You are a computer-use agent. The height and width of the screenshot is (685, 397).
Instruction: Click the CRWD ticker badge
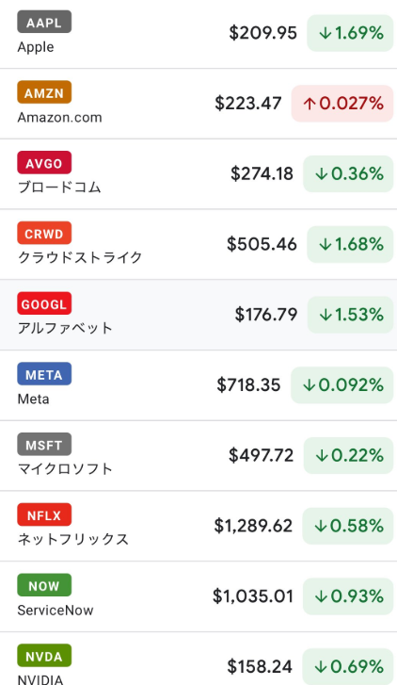(x=44, y=233)
